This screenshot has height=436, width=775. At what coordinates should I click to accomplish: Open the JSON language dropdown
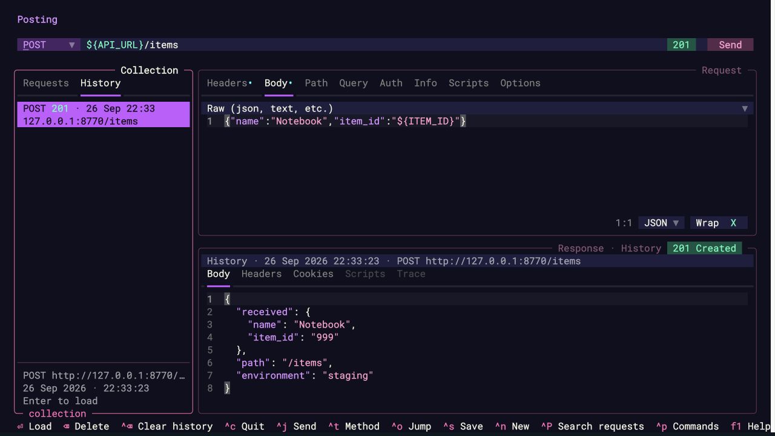(661, 223)
